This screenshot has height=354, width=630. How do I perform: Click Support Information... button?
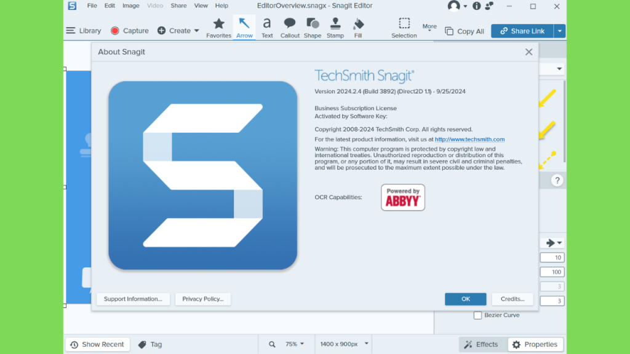point(133,299)
